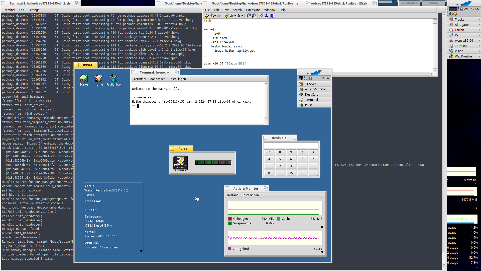Open the Search menu in Pe
The height and width of the screenshot is (271, 481).
pyautogui.click(x=237, y=10)
